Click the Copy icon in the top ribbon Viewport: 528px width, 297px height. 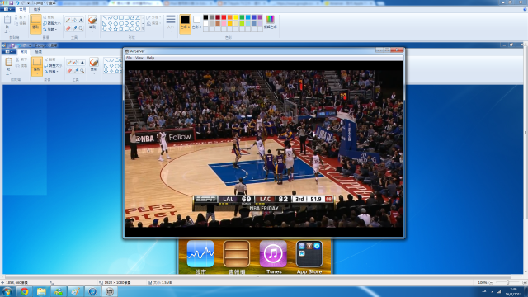click(16, 23)
